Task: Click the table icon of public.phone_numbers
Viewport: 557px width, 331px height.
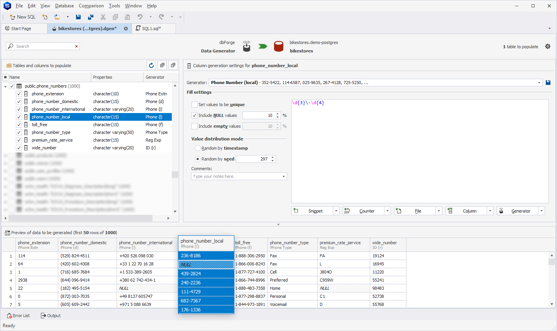Action: tap(19, 86)
